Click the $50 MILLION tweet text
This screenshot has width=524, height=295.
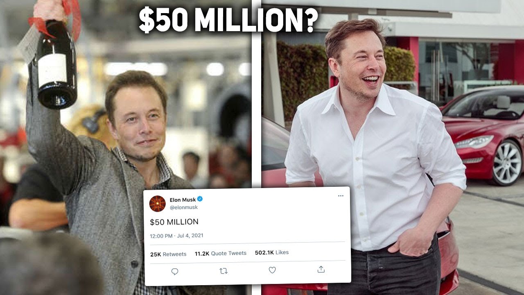tap(174, 222)
